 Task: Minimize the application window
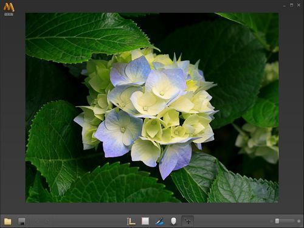pos(285,5)
